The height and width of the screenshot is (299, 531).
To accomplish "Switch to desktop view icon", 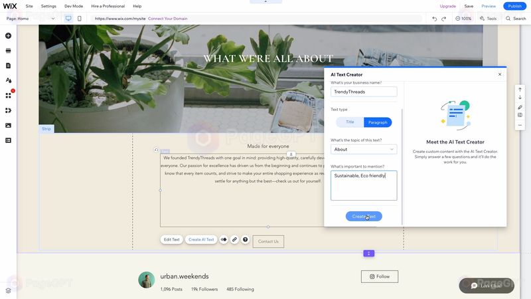I will pos(68,19).
